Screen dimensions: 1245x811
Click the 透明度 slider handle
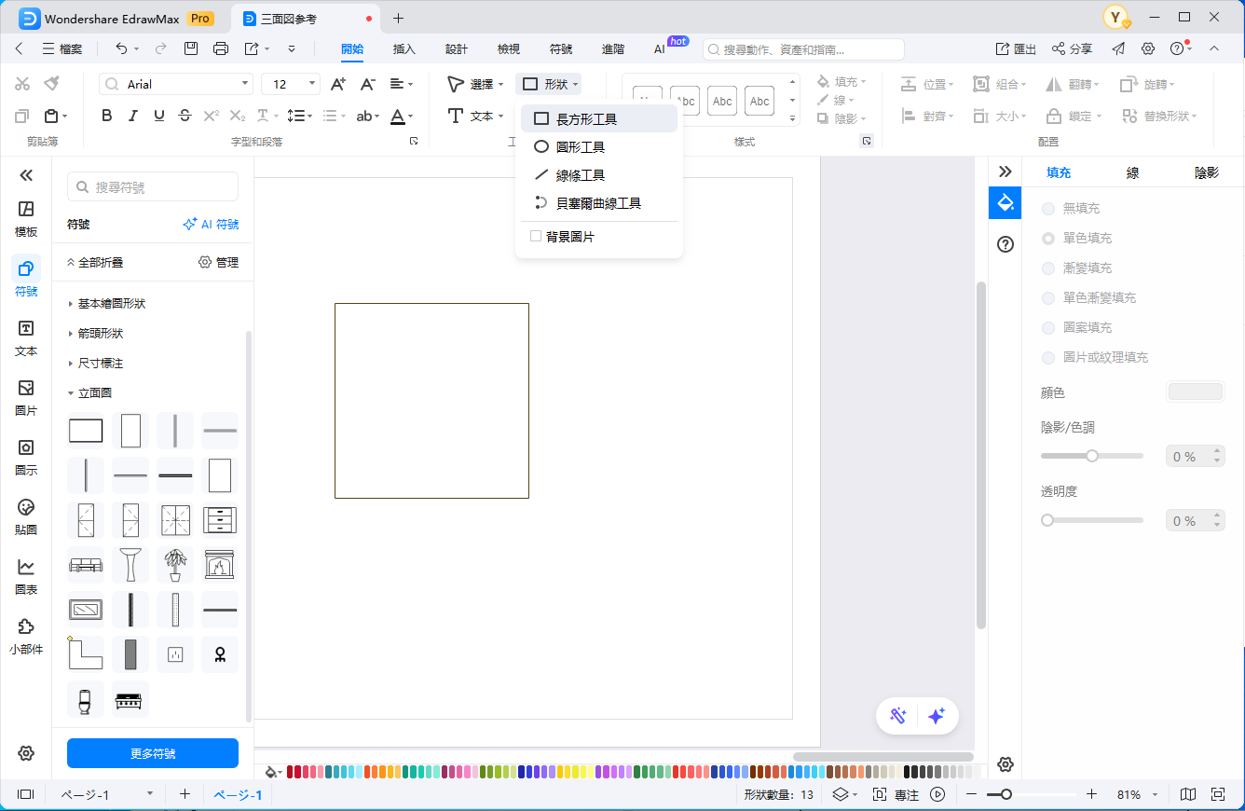coord(1047,520)
